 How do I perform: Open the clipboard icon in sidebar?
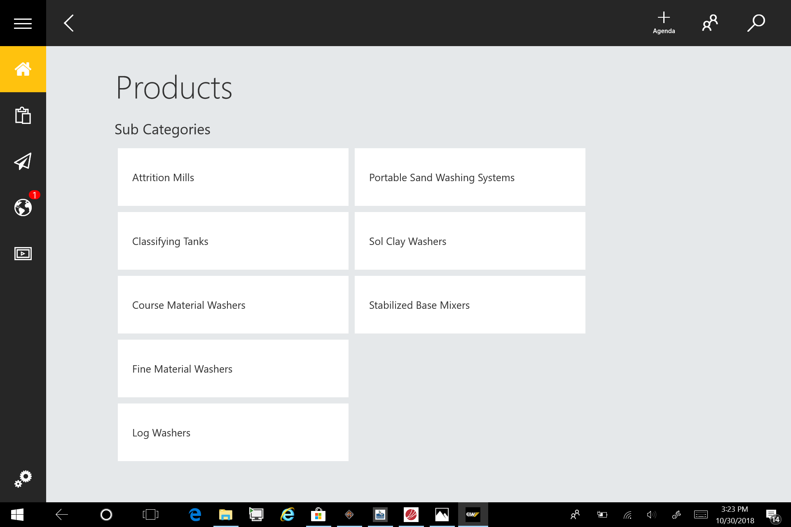(23, 115)
